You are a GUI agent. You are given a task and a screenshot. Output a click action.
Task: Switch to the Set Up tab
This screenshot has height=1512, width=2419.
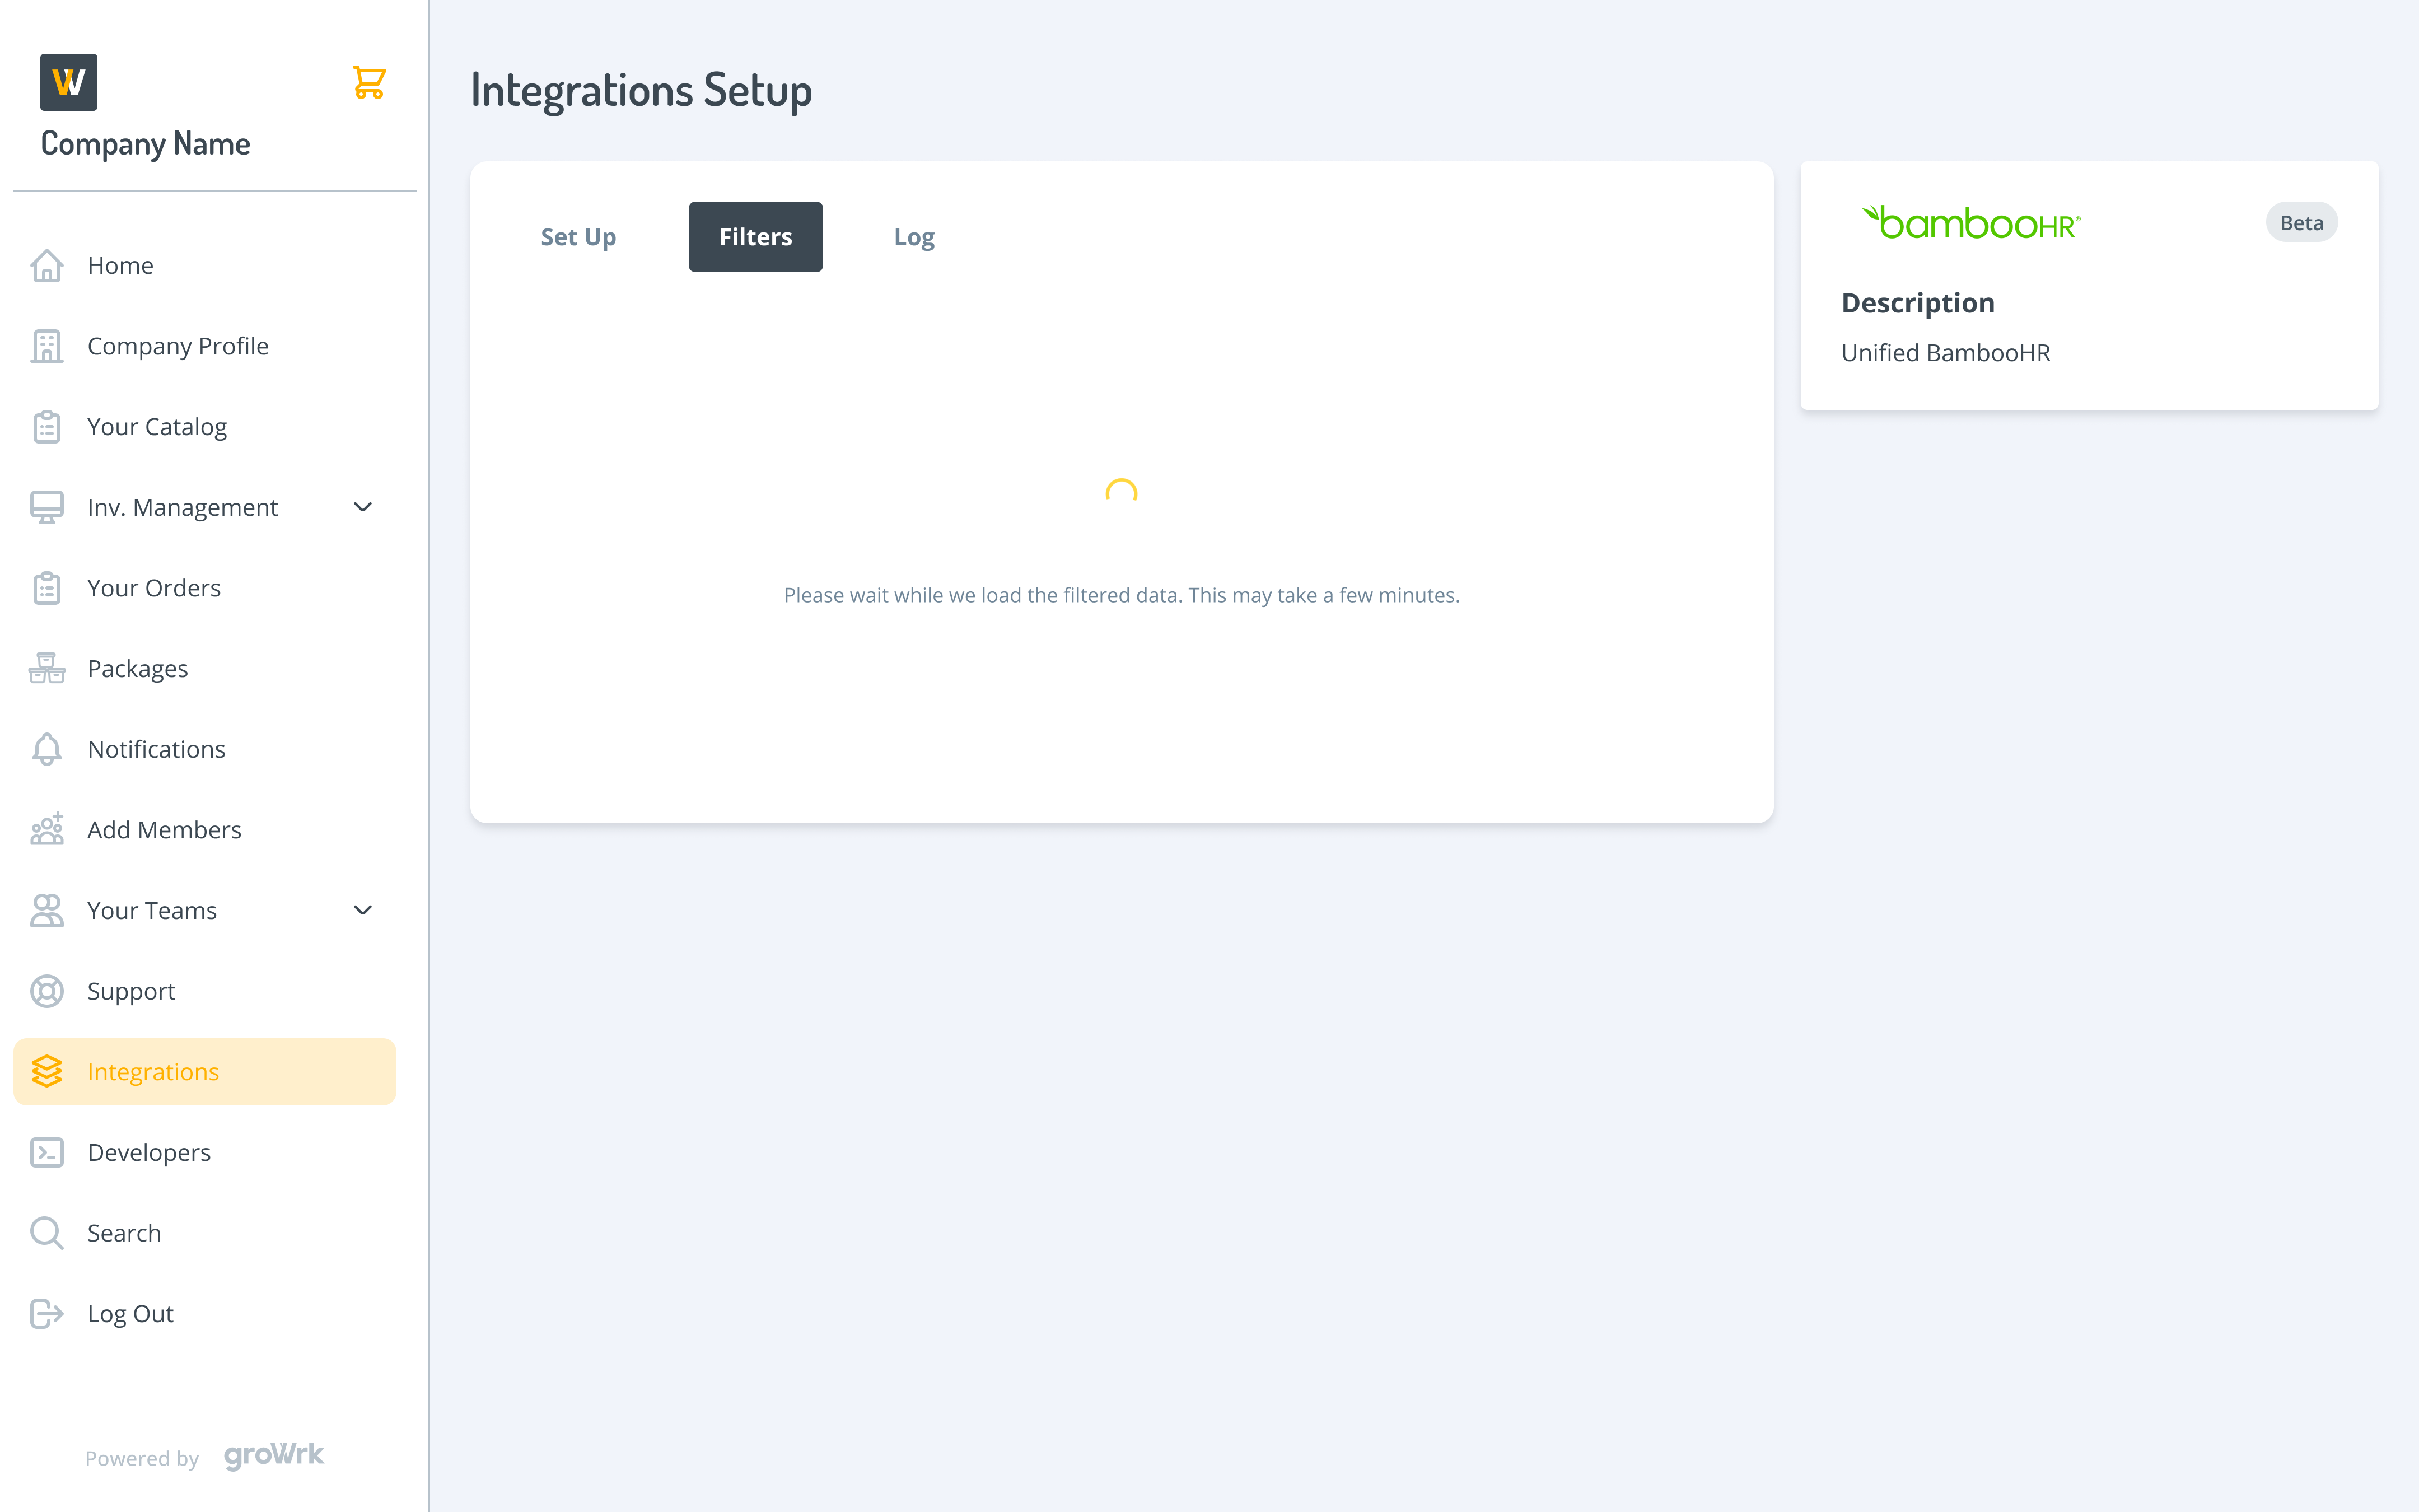click(578, 237)
